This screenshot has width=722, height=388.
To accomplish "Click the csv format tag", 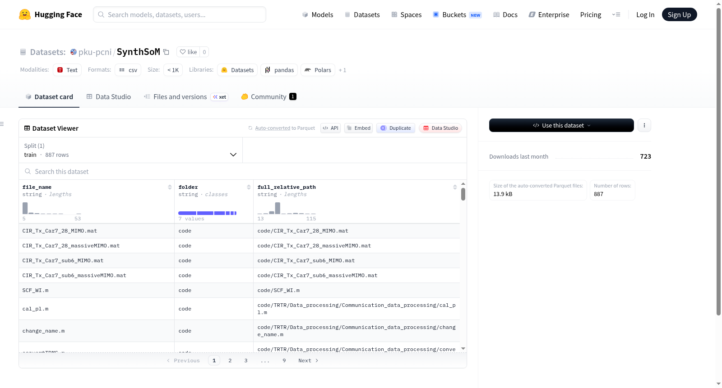I will [x=128, y=70].
